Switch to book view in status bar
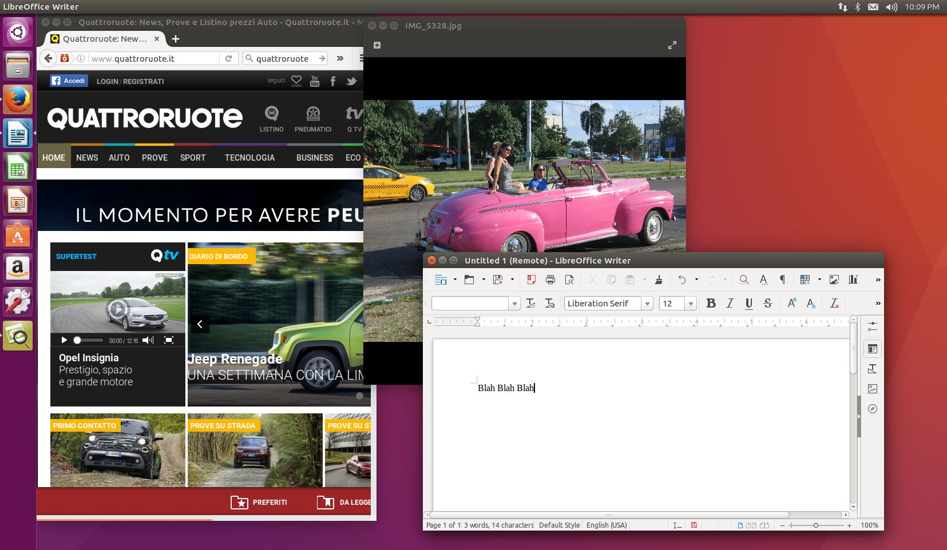947x550 pixels. [x=764, y=525]
